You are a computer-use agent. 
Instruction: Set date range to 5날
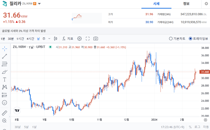27,127
